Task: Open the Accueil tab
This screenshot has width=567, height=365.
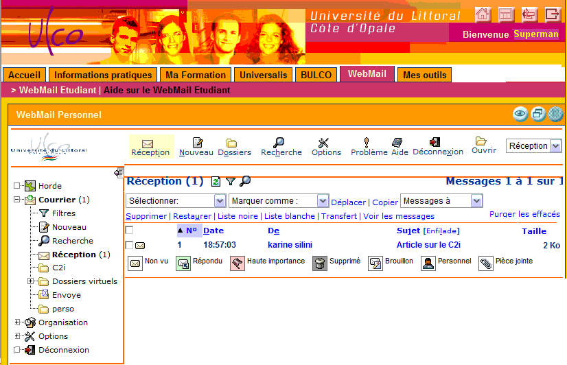Action: pos(24,75)
